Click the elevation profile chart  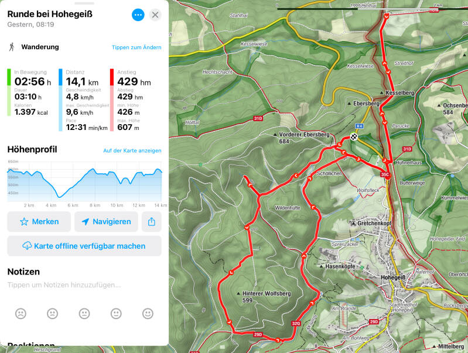(x=84, y=181)
